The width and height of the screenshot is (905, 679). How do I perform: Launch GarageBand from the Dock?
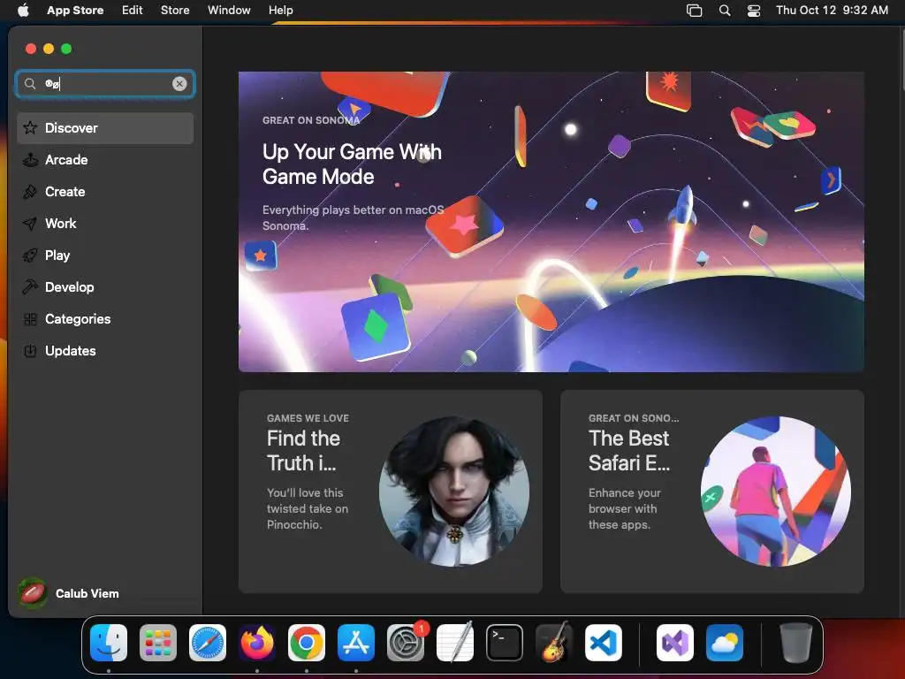click(554, 643)
